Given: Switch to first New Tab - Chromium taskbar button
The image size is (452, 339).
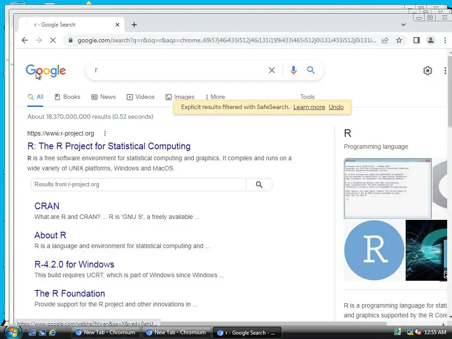Looking at the screenshot, I should click(105, 332).
